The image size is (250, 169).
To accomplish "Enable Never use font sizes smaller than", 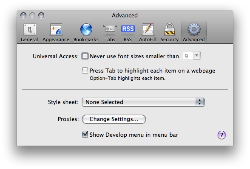I will click(x=85, y=56).
